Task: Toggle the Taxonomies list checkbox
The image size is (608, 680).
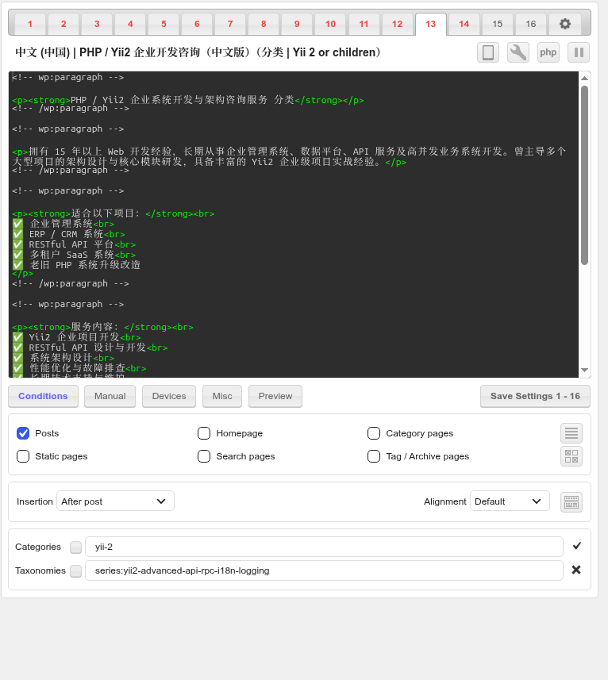Action: click(76, 571)
